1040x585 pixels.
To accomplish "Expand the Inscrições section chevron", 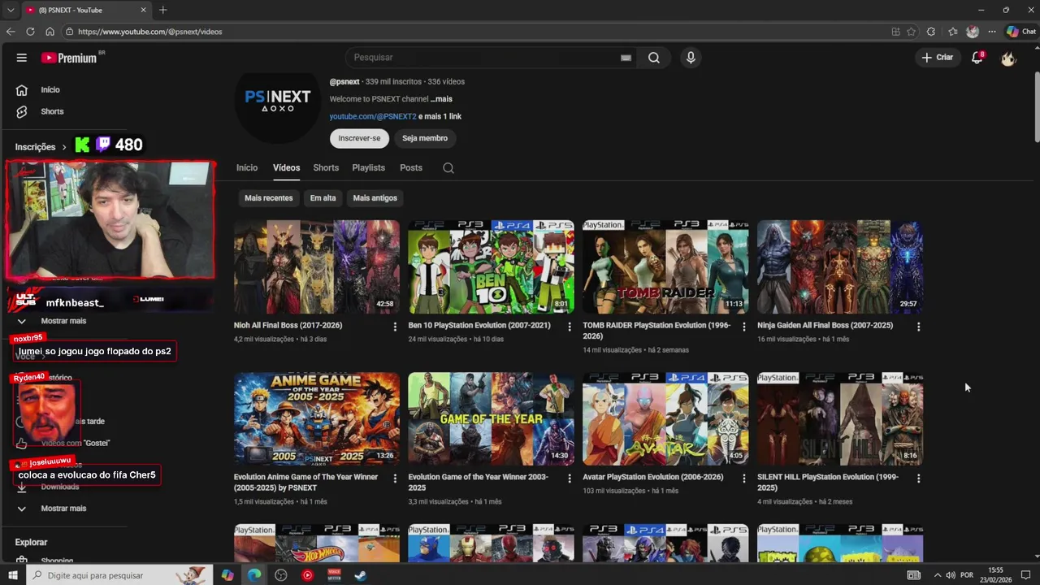I will (x=63, y=147).
